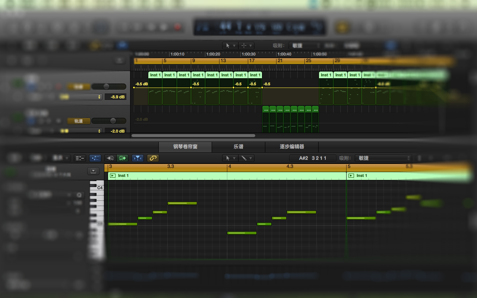Click the C4 key on piano keyboard
This screenshot has width=477, height=298.
[97, 188]
